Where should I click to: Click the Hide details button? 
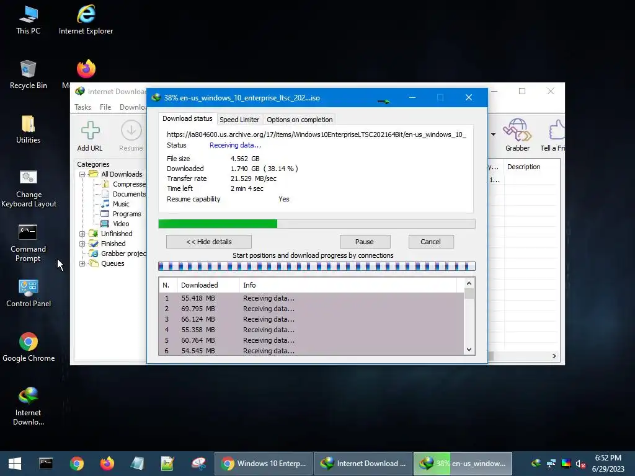tap(209, 242)
